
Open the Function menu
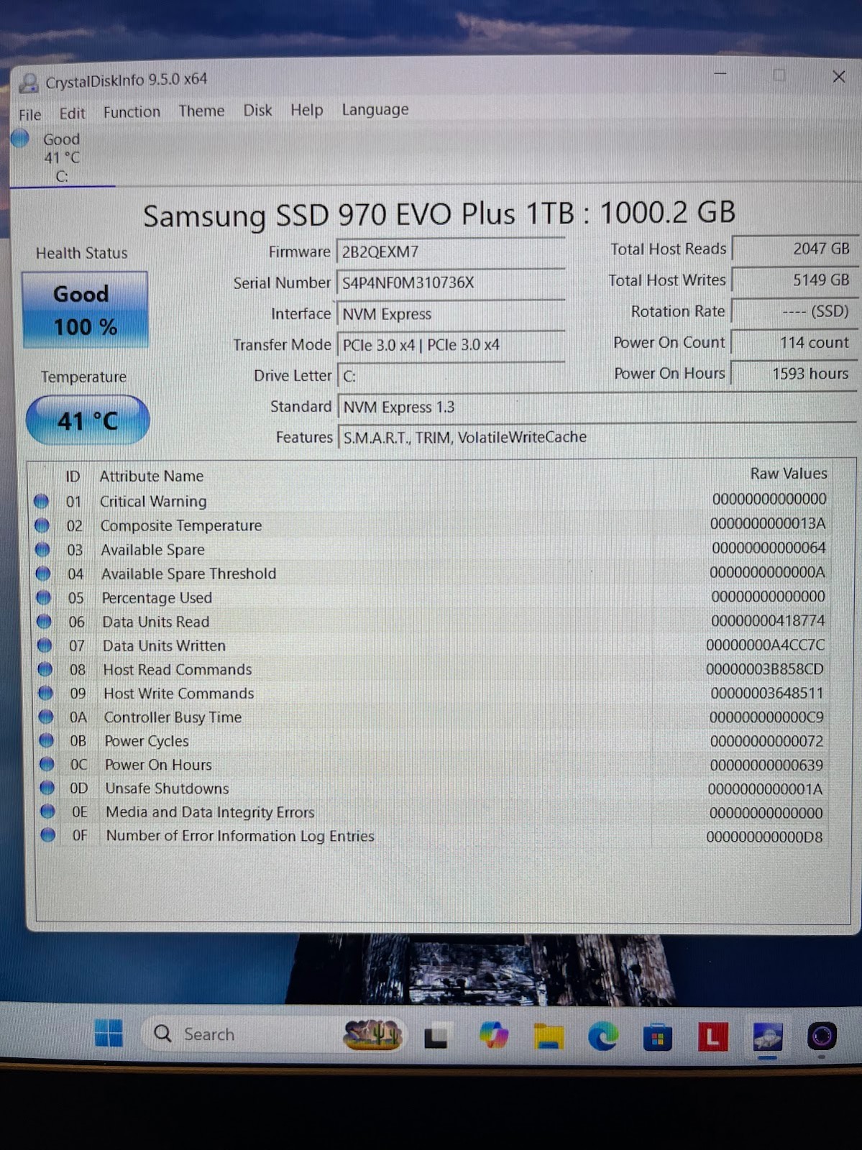click(132, 112)
